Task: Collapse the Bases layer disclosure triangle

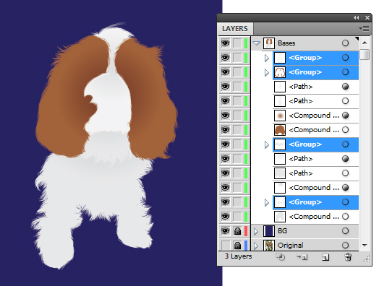Action: pyautogui.click(x=256, y=43)
